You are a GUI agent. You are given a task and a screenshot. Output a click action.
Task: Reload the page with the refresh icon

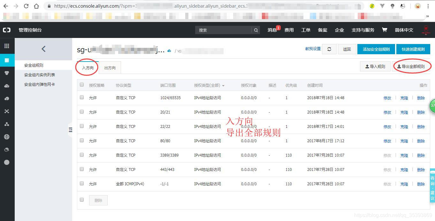coord(26,6)
